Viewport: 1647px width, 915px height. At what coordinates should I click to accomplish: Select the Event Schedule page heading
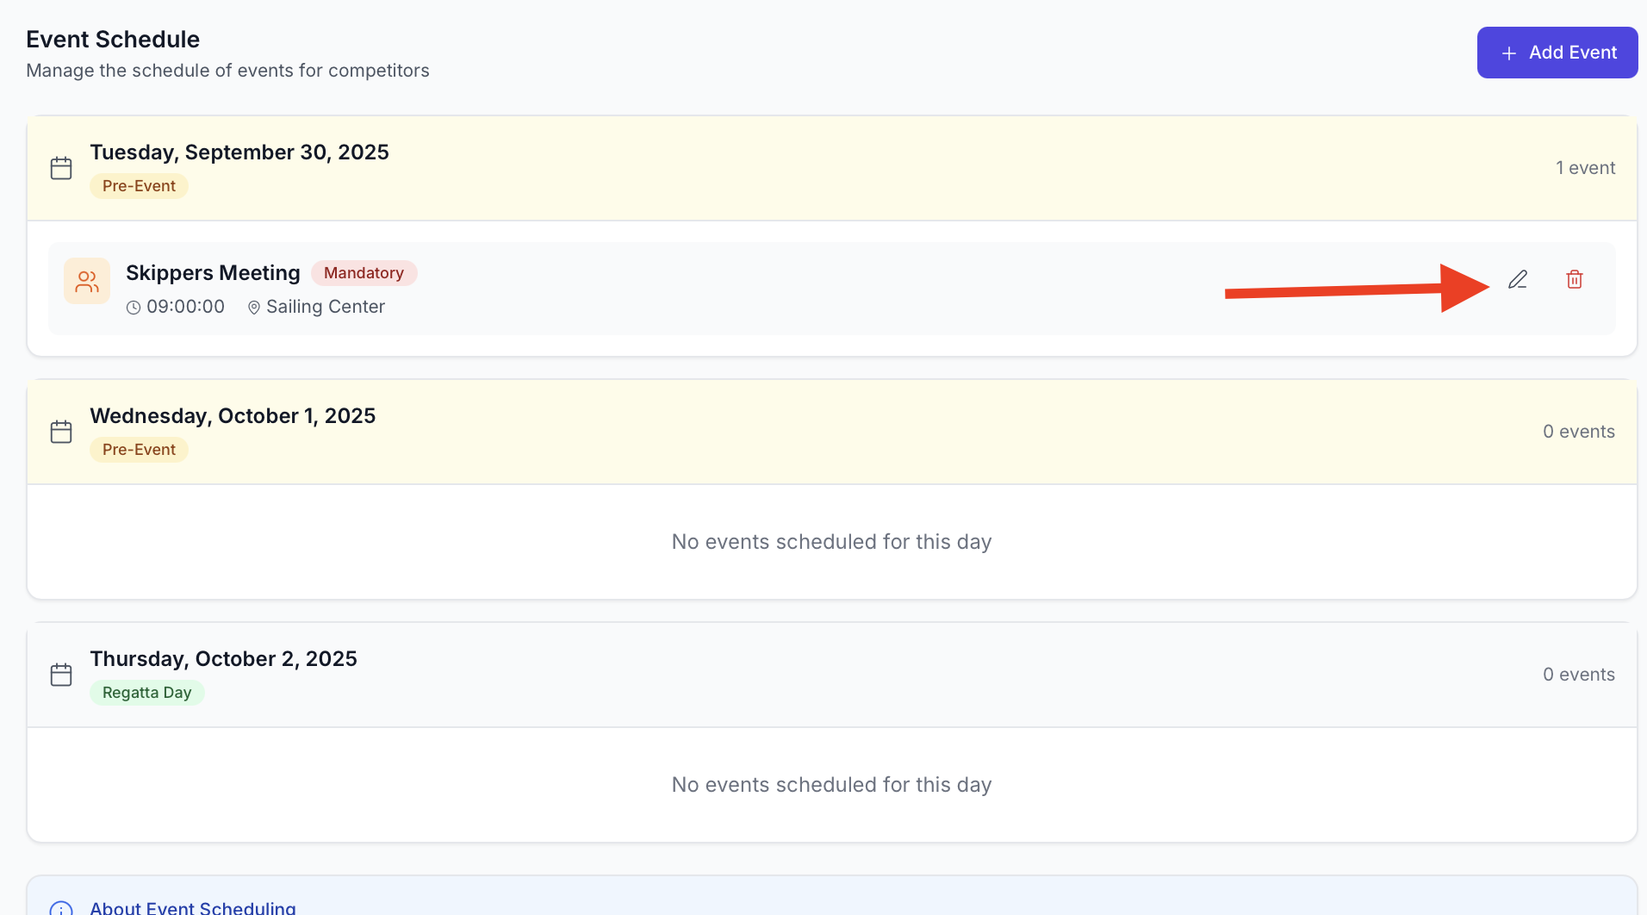[113, 39]
